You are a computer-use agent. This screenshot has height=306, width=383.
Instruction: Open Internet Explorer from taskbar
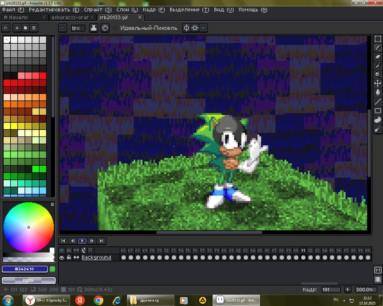pos(117,300)
